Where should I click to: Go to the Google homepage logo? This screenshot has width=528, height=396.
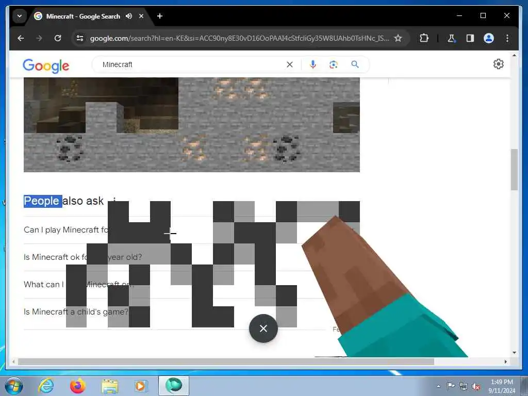[46, 65]
